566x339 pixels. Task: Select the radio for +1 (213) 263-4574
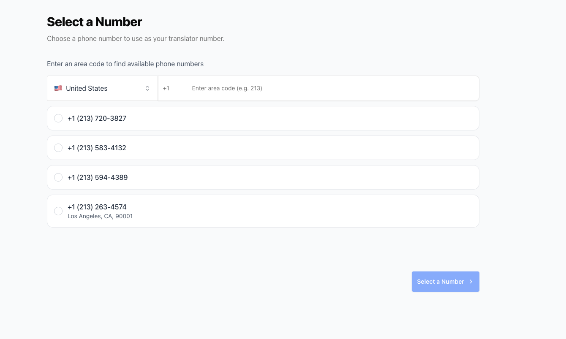[58, 211]
